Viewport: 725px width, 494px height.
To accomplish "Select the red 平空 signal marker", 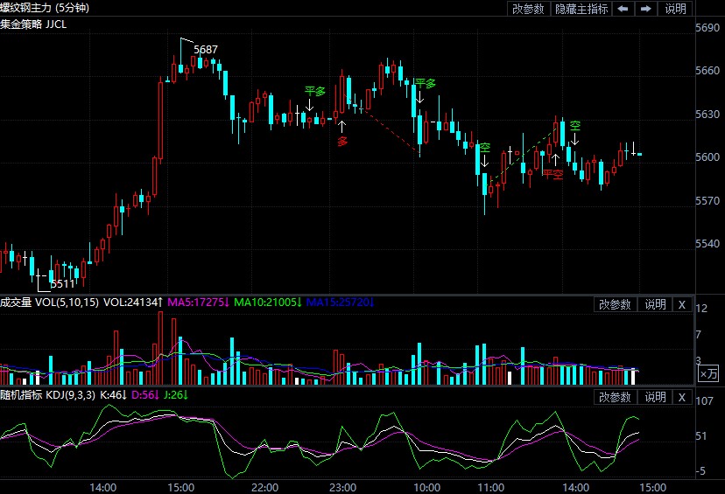I will tap(553, 174).
